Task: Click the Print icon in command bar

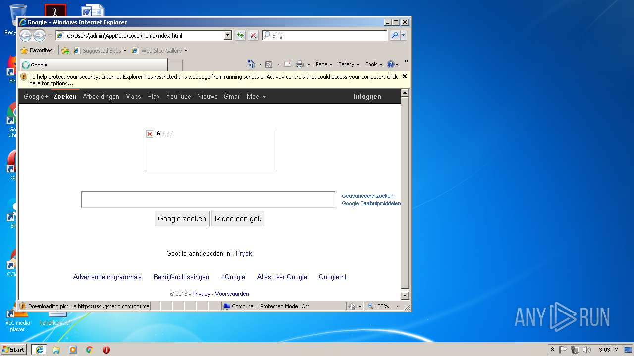Action: click(300, 64)
